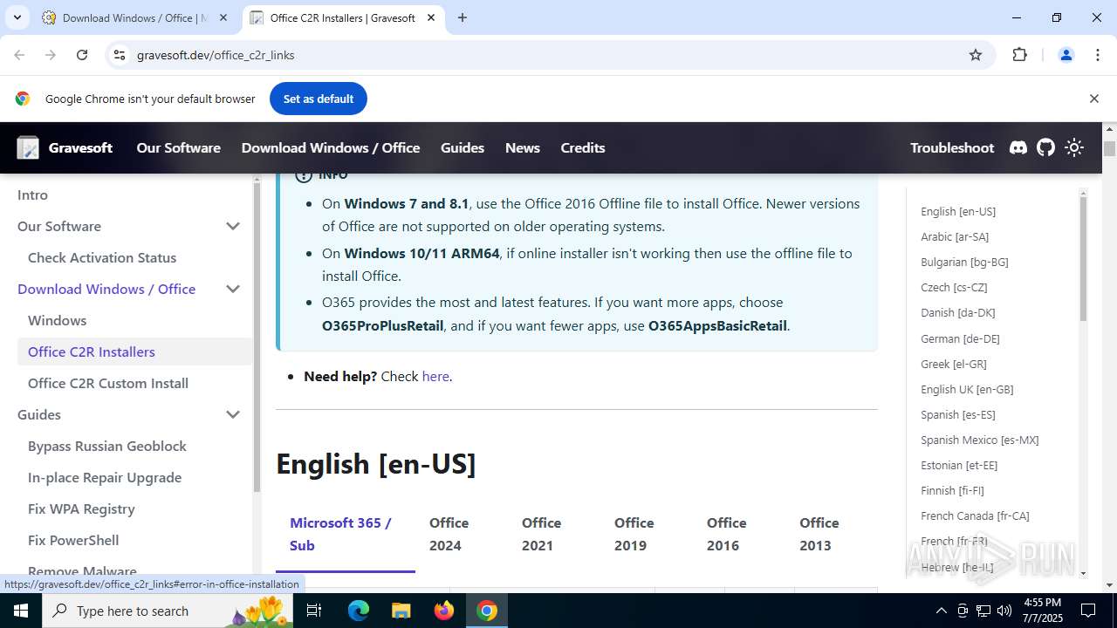Open File Explorer from taskbar
The height and width of the screenshot is (628, 1117).
pyautogui.click(x=401, y=611)
